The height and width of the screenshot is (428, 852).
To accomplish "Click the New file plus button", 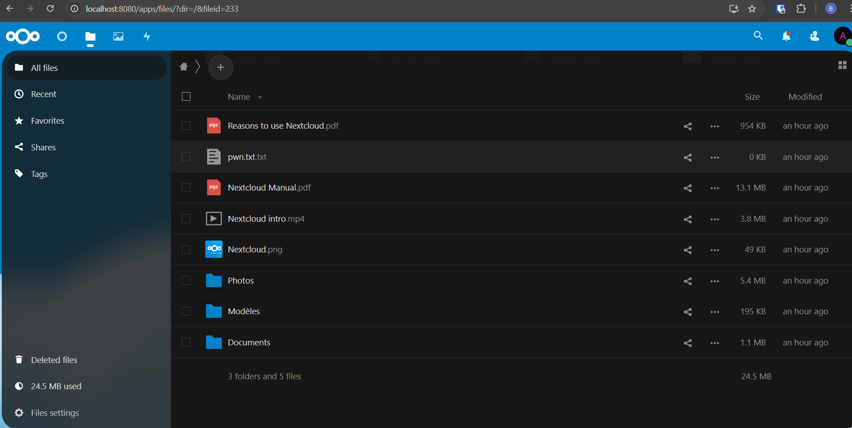I will pyautogui.click(x=221, y=67).
